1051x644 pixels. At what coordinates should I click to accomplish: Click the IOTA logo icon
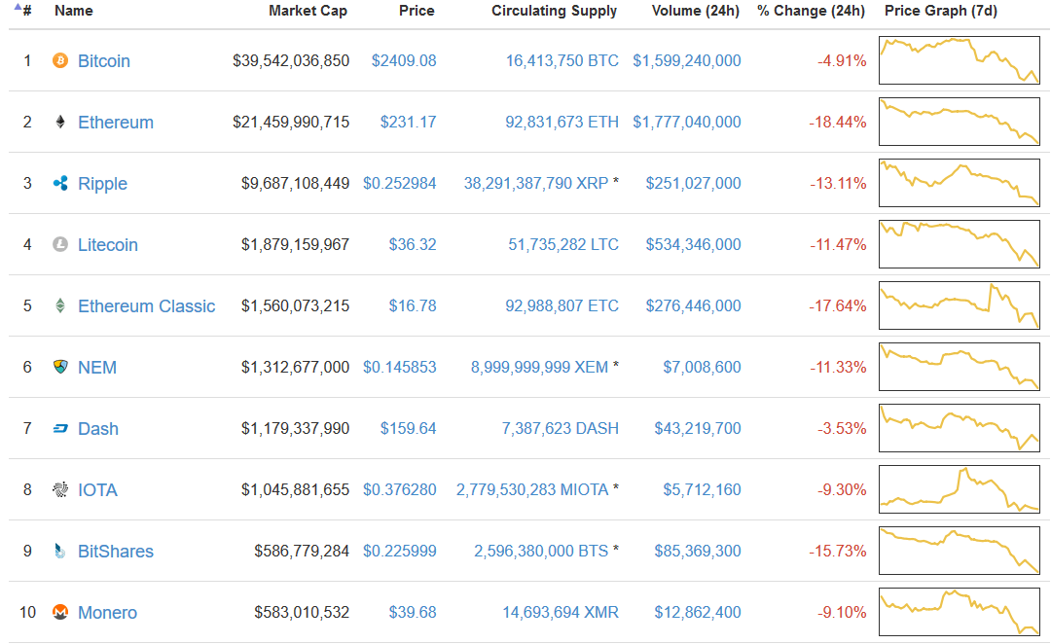click(x=60, y=490)
